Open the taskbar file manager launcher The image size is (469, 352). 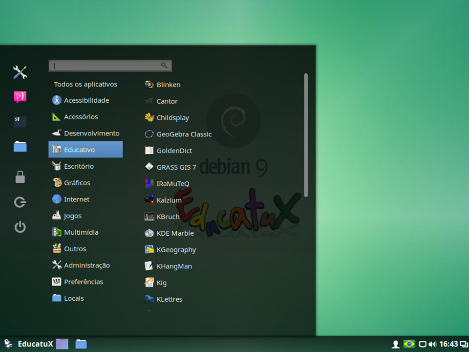pyautogui.click(x=81, y=344)
